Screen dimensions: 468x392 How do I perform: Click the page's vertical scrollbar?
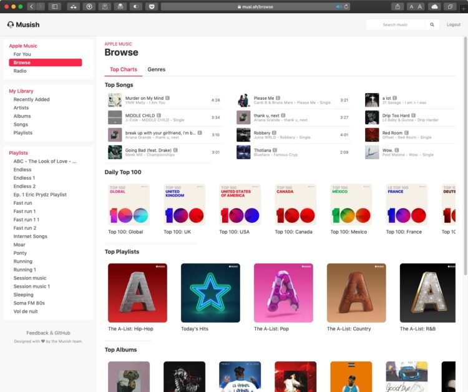(x=466, y=155)
